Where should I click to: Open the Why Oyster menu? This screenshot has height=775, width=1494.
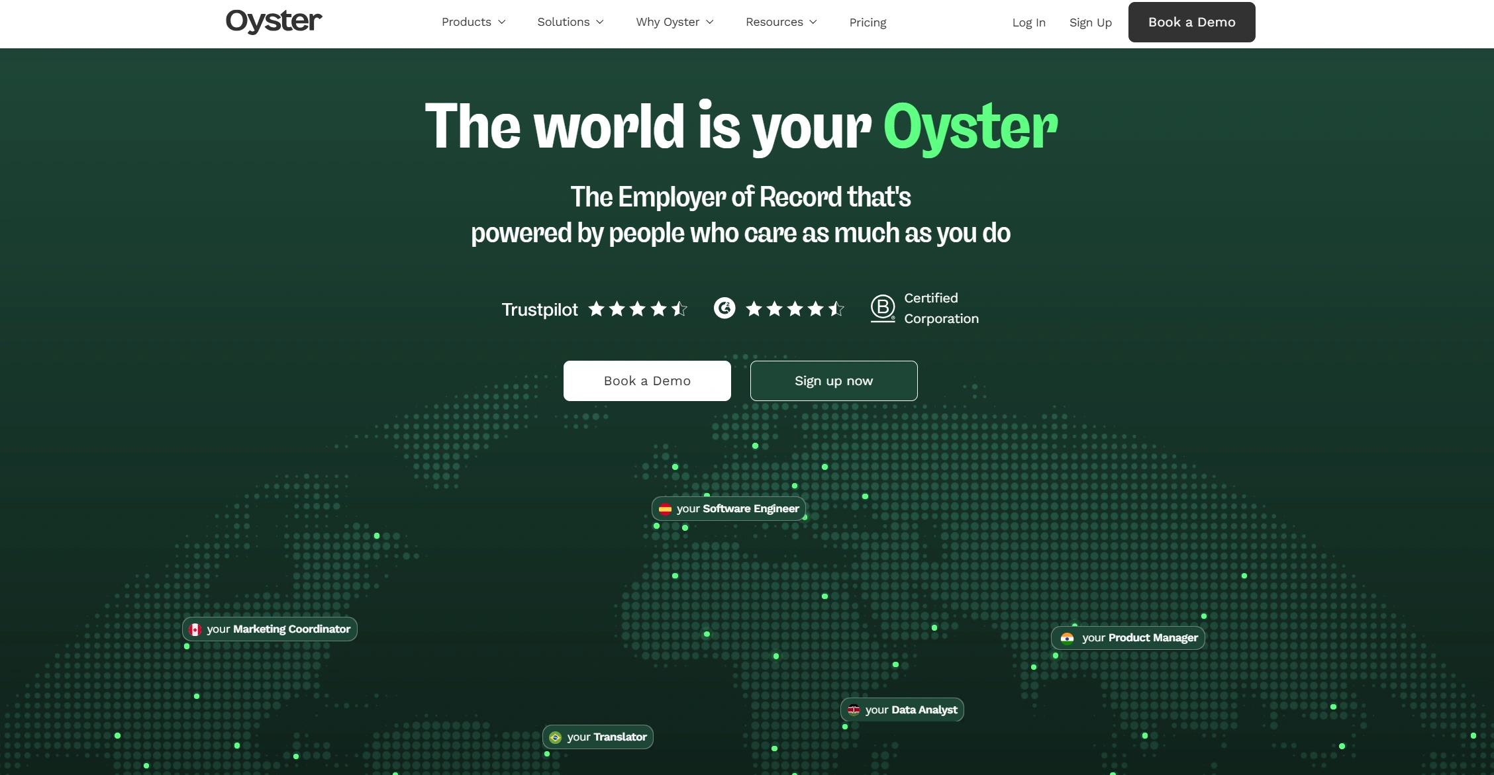click(674, 22)
